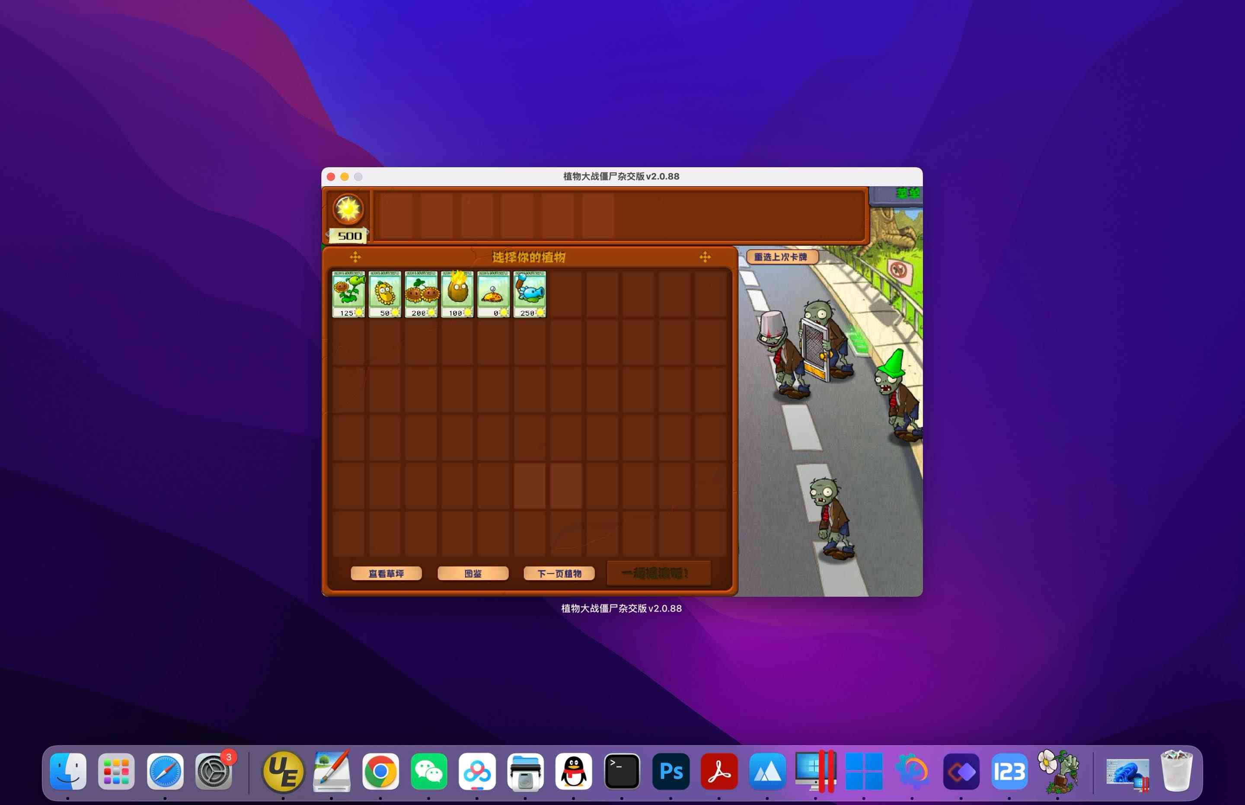The height and width of the screenshot is (805, 1245).
Task: Select the sunflower-peashooter hybrid card costing 125
Action: 348,294
